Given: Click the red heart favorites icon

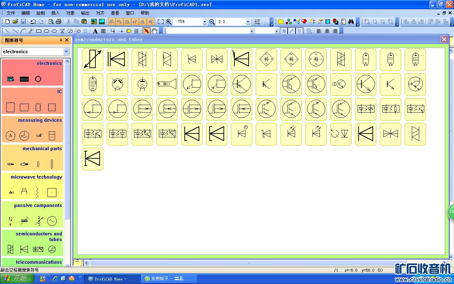Looking at the screenshot, I should click(304, 22).
